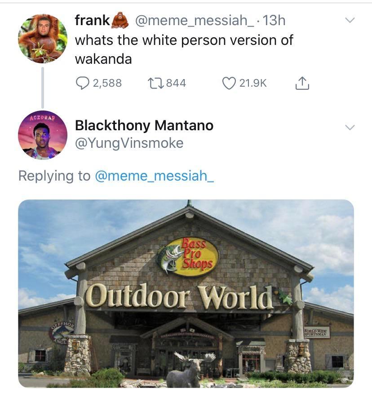Open the @meme_messiah_ handle in header
The image size is (372, 402).
[x=194, y=20]
